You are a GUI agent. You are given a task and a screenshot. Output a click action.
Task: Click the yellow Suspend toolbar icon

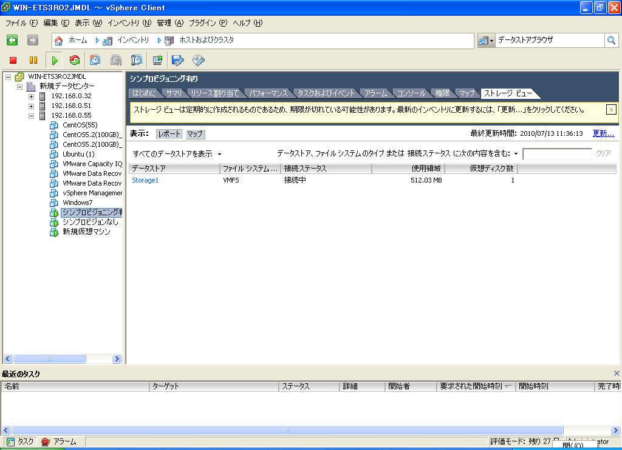pos(33,60)
